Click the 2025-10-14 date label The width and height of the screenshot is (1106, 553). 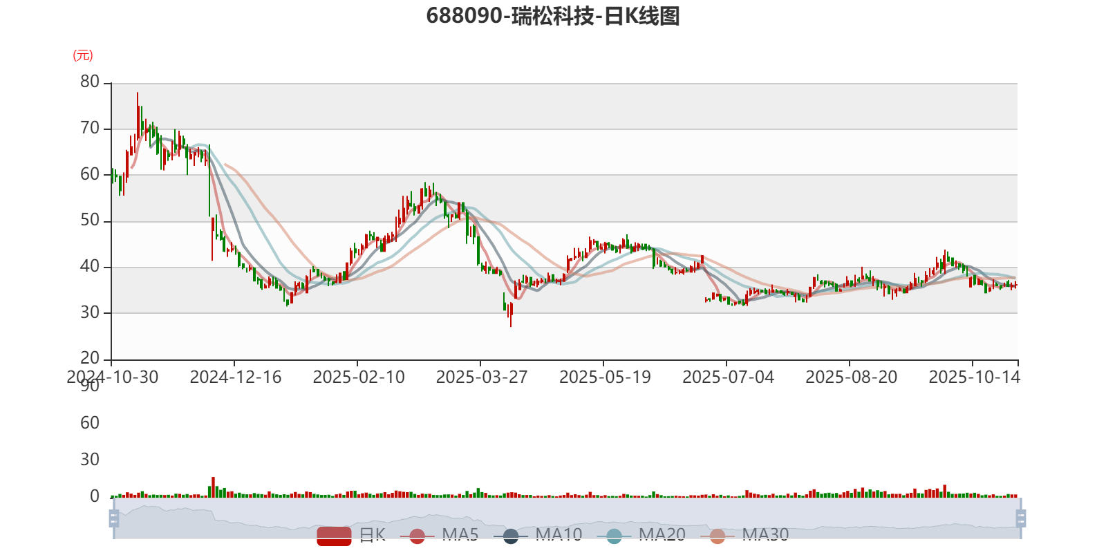pyautogui.click(x=974, y=377)
